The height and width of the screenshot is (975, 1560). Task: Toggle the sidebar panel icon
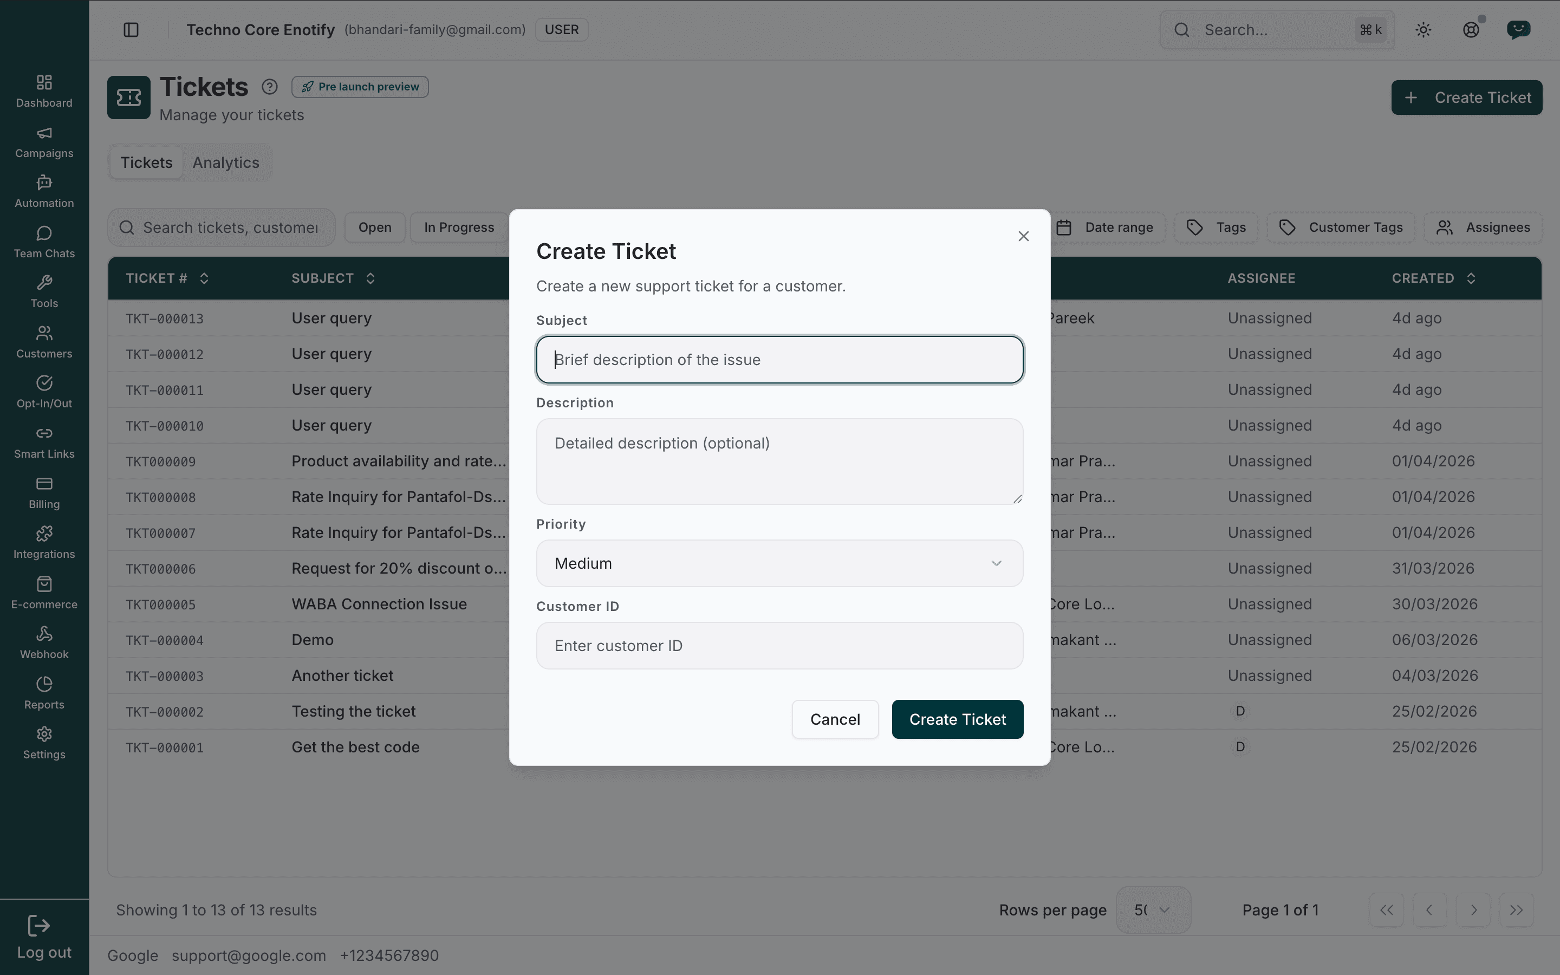click(x=131, y=30)
